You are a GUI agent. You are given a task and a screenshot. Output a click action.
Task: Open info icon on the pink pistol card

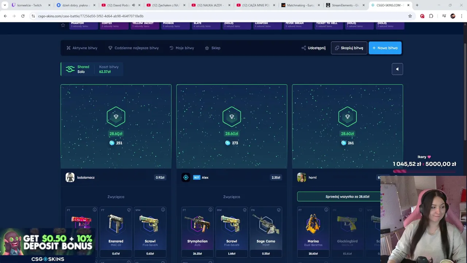(94, 210)
